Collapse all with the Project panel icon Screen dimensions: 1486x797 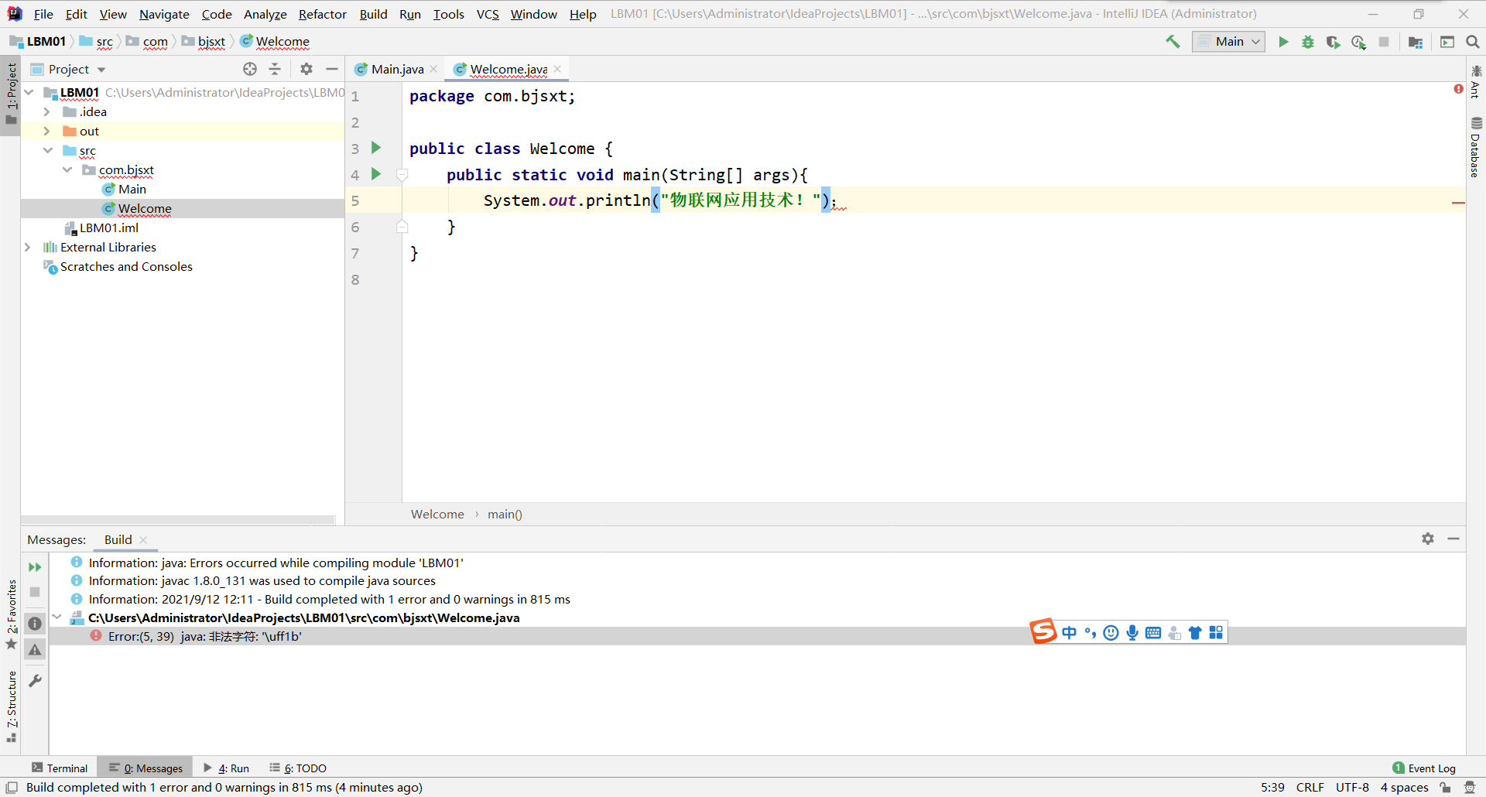tap(275, 69)
